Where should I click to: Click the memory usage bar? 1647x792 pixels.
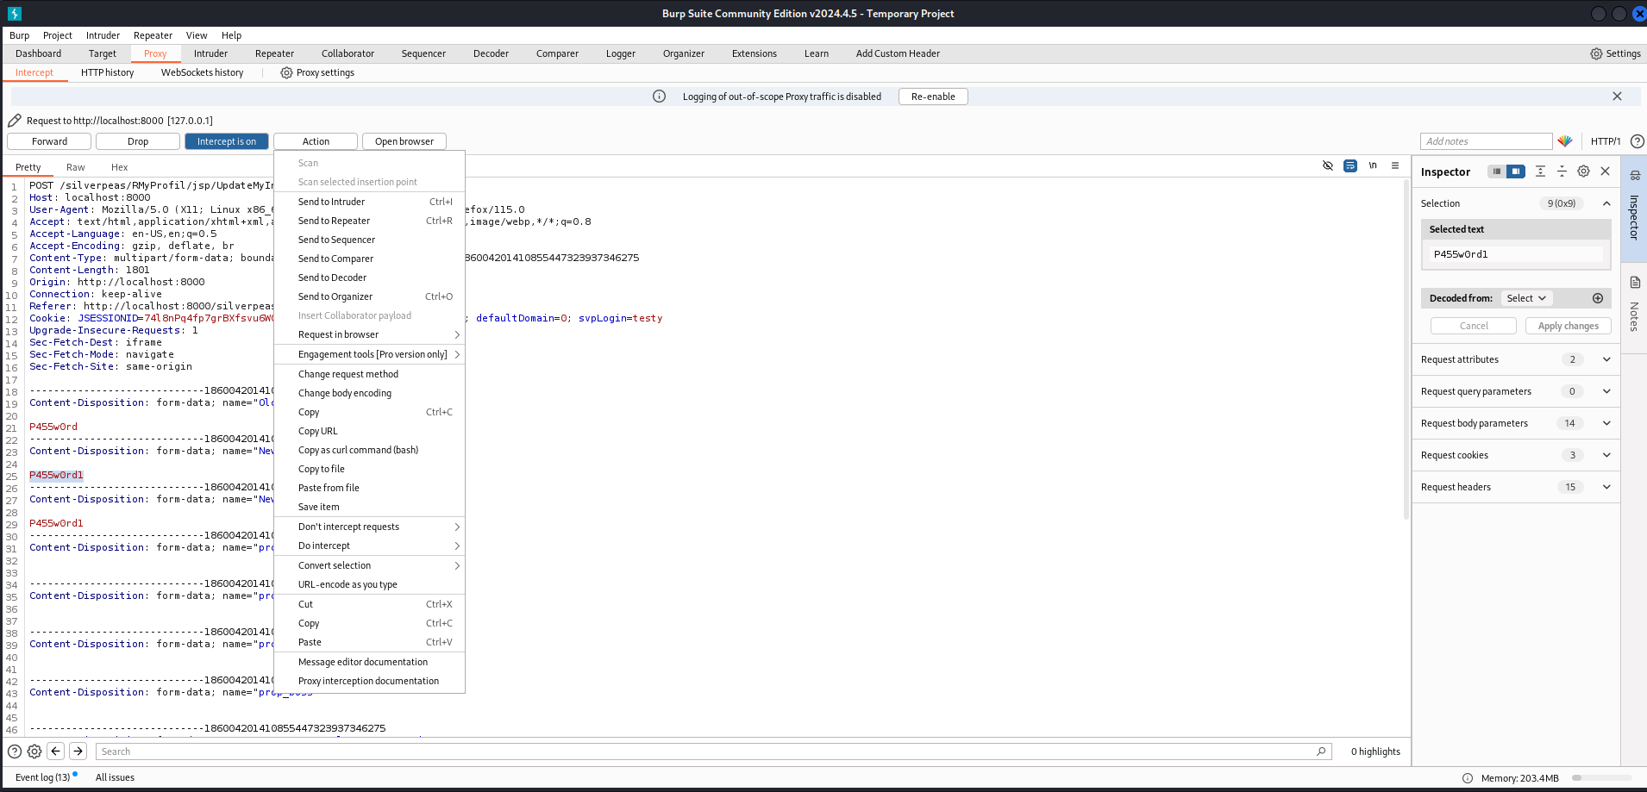pyautogui.click(x=1602, y=778)
